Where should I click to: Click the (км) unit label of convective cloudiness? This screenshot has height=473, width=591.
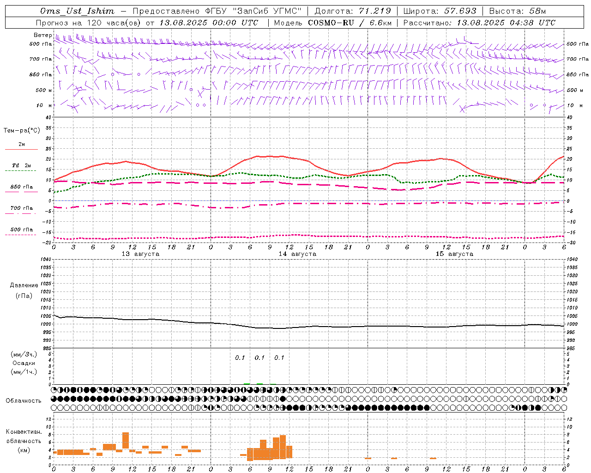pyautogui.click(x=24, y=450)
